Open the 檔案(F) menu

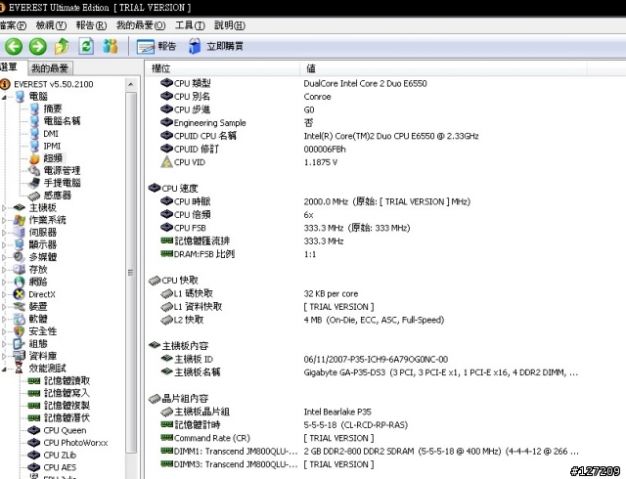pos(13,25)
